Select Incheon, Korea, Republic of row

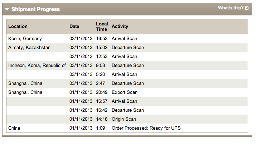tap(127, 66)
